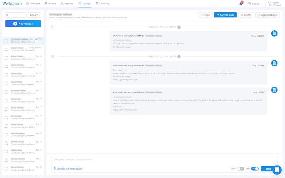The image size is (285, 178).
Task: Expand the second Applicant System Update section
Action: click(53, 56)
